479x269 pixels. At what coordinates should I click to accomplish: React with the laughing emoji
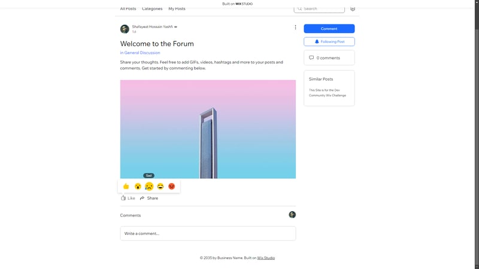pos(160,187)
